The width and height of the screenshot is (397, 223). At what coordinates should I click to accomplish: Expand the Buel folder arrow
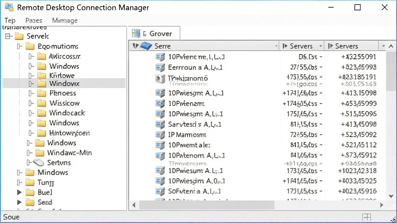tap(19, 192)
